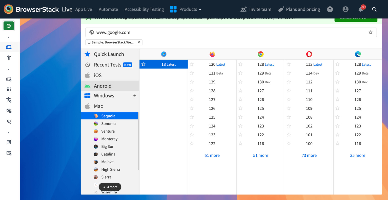This screenshot has width=388, height=200.
Task: Click the search magnifier icon in header
Action: [x=374, y=9]
